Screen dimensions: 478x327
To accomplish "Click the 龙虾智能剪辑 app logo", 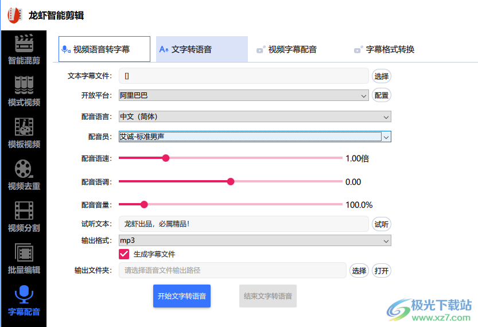I will pos(15,15).
